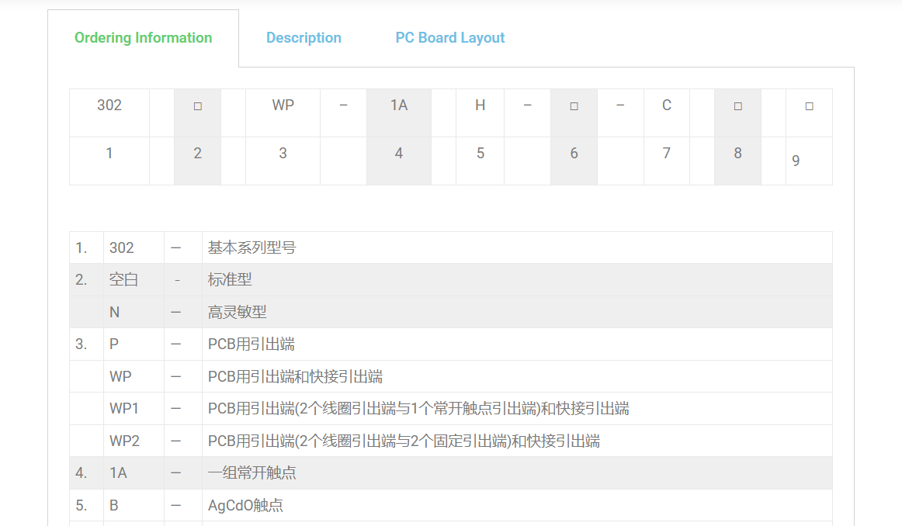Click the WP1 code in the legend table

click(x=124, y=409)
